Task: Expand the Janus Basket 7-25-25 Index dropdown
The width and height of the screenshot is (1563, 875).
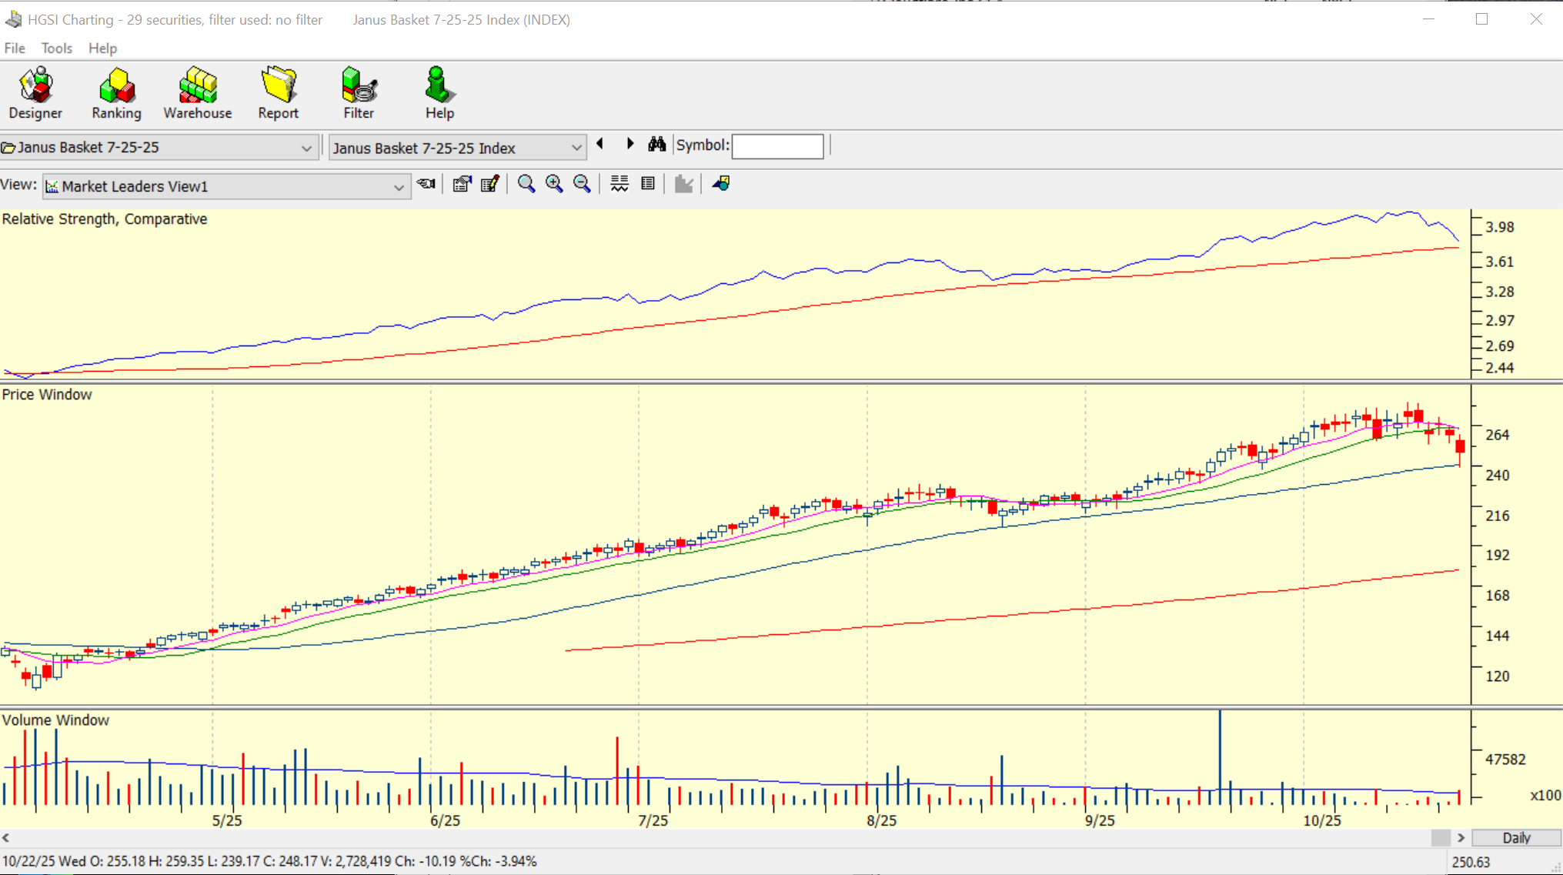Action: point(576,148)
